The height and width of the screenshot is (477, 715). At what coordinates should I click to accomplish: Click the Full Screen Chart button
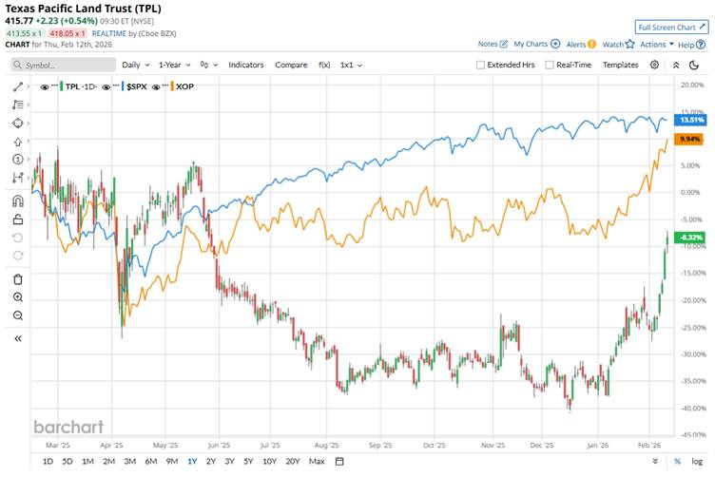pos(671,28)
